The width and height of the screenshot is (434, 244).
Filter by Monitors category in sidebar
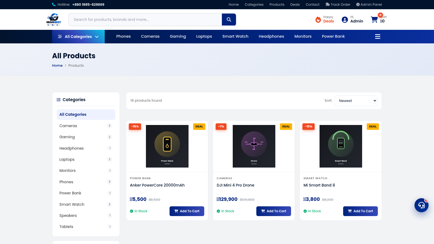pos(86,171)
